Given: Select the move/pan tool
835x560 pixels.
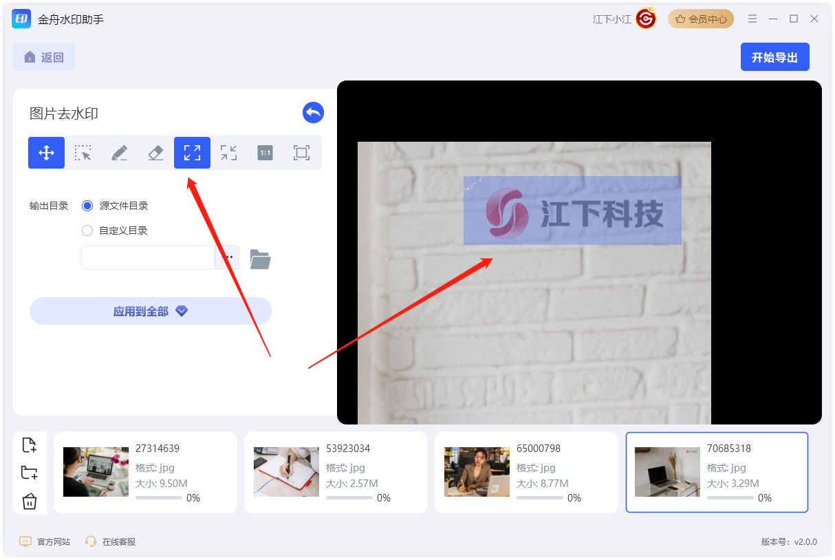Looking at the screenshot, I should [46, 153].
